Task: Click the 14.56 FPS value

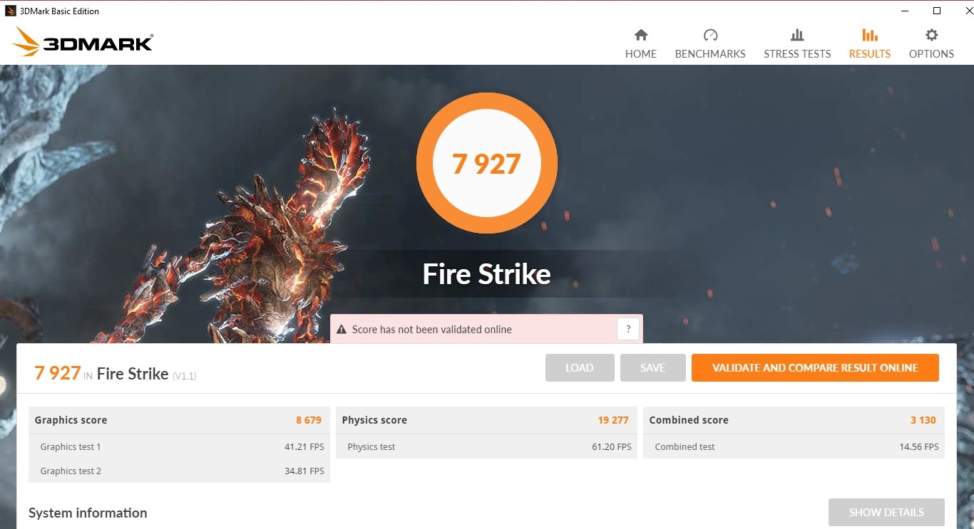Action: pyautogui.click(x=919, y=447)
